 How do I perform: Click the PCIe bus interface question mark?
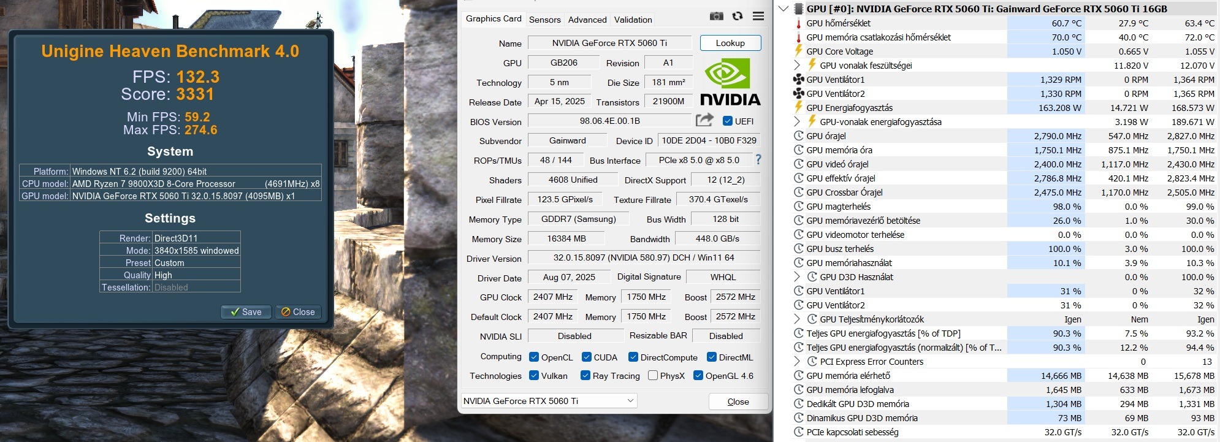[758, 160]
